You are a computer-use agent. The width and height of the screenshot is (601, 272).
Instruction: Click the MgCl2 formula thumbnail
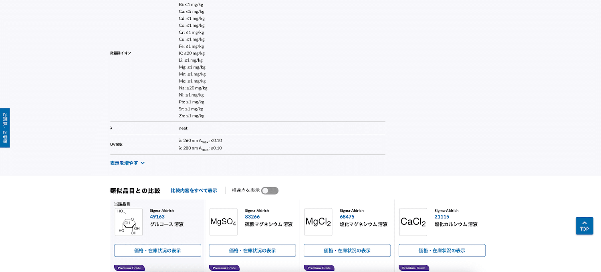(318, 222)
